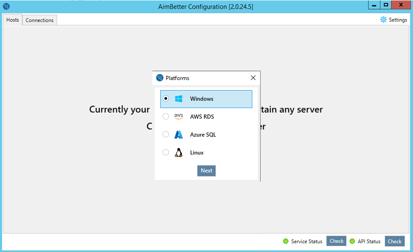Pick the Linux radio button
The height and width of the screenshot is (252, 413).
(166, 152)
